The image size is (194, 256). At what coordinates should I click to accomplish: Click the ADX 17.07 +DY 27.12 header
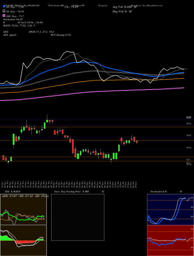25,196
